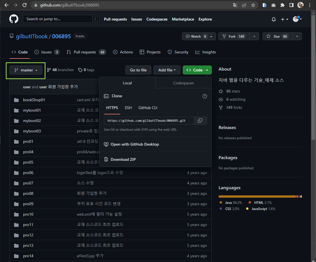Click the camera extension icon
Screen dimensions: 316x262
coord(273,5)
